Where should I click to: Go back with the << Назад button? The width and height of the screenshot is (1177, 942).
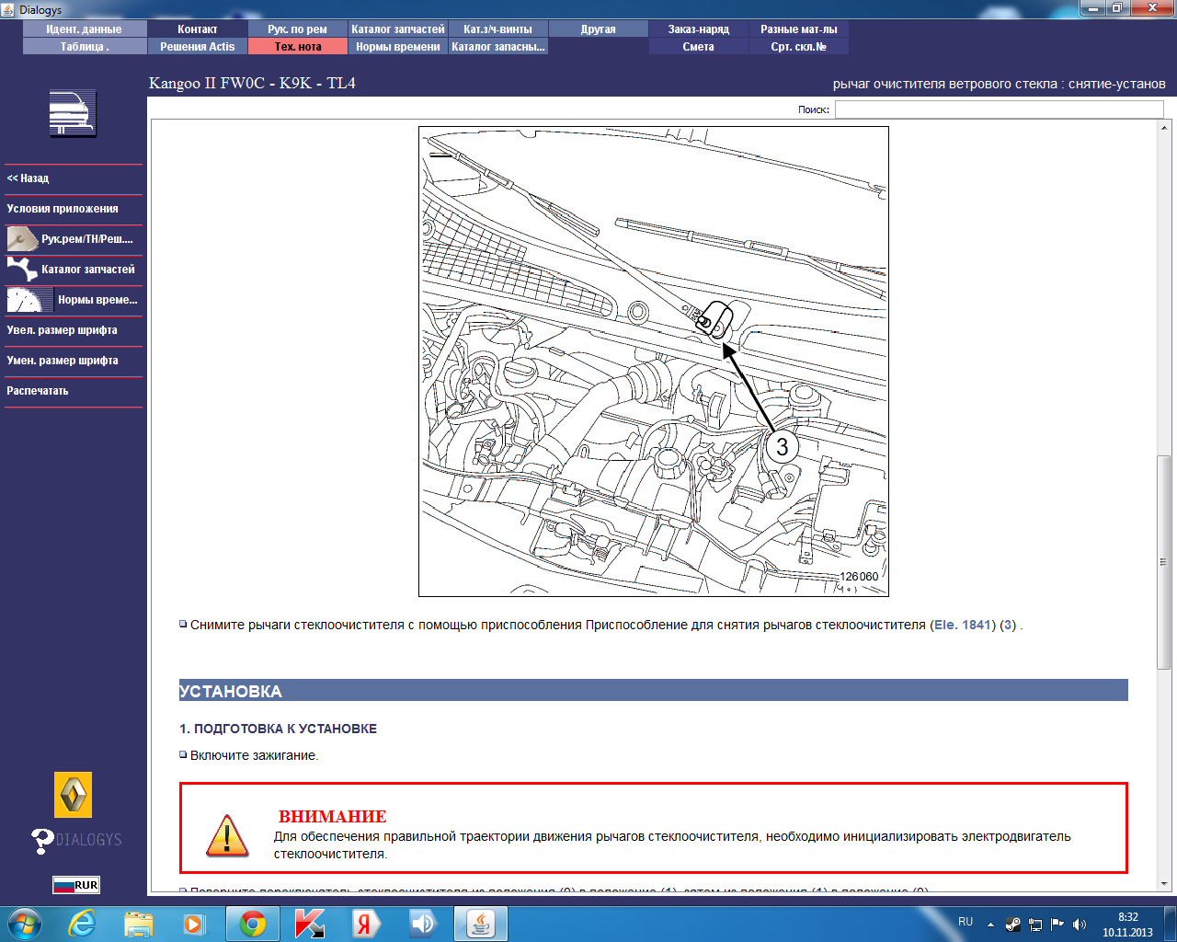(74, 178)
